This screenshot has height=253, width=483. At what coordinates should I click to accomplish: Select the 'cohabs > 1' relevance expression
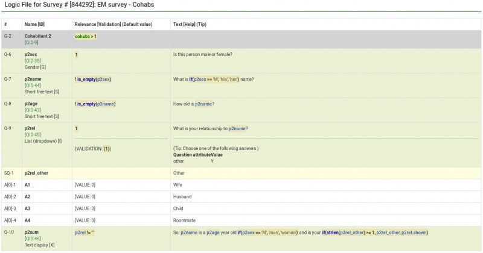coord(86,37)
